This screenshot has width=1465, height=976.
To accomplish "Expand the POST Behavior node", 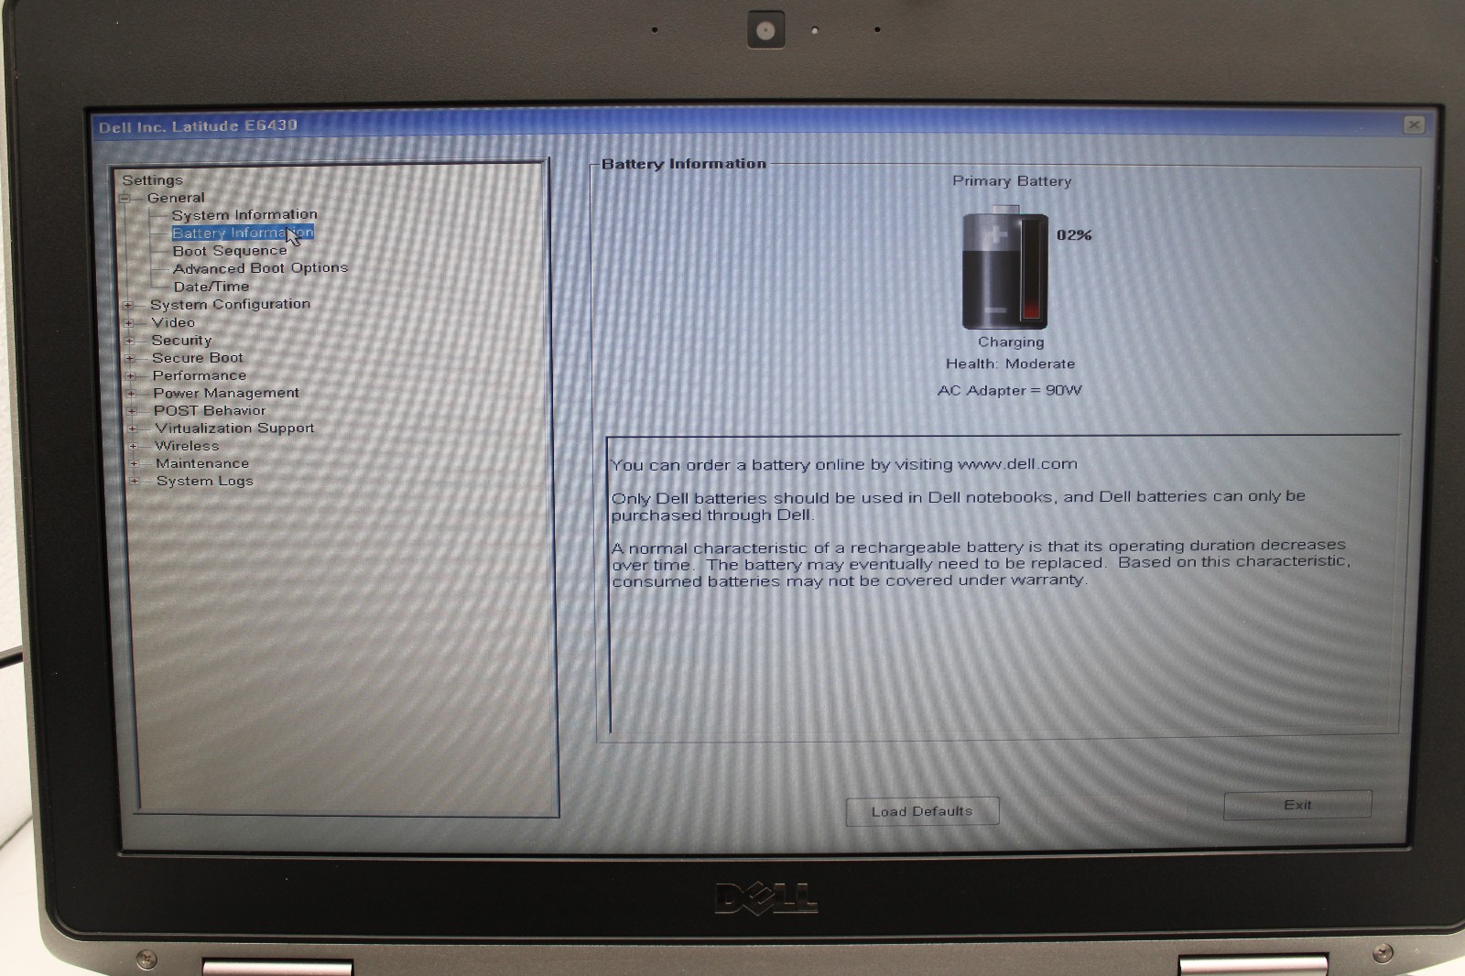I will 132,411.
